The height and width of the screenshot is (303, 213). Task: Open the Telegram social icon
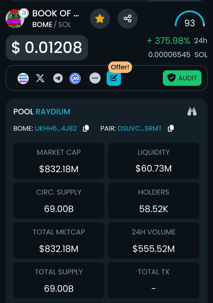58,78
